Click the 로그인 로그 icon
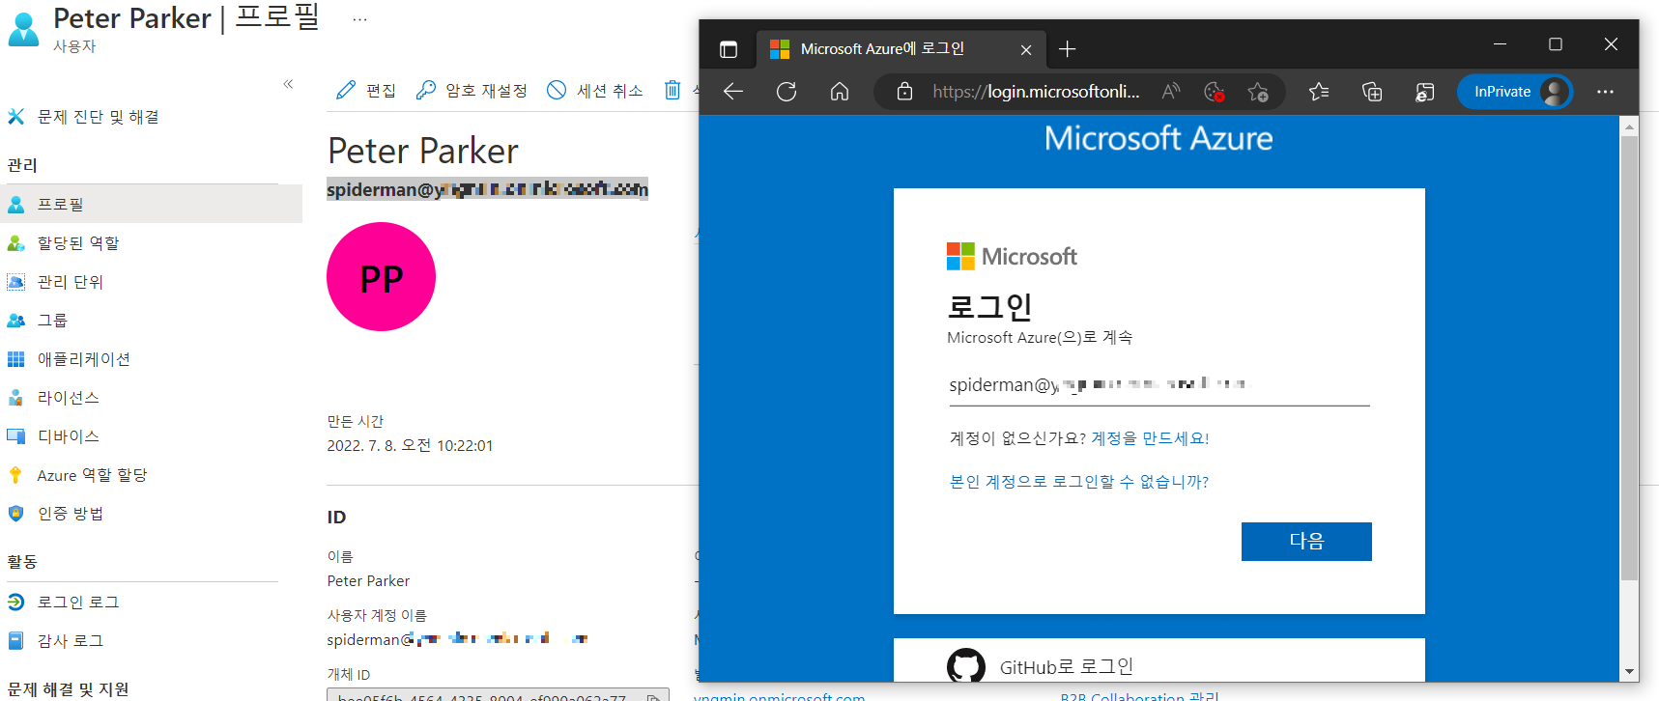This screenshot has height=701, width=1659. (x=15, y=603)
